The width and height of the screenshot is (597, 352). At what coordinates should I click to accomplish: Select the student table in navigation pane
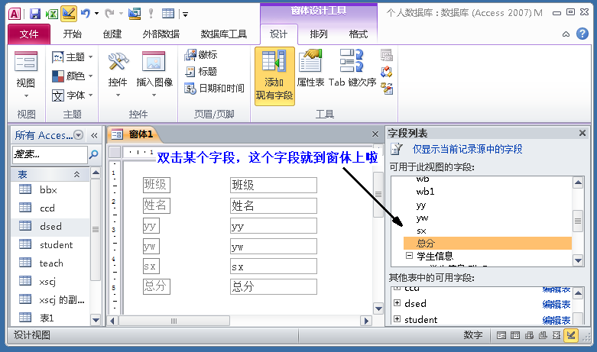click(50, 245)
